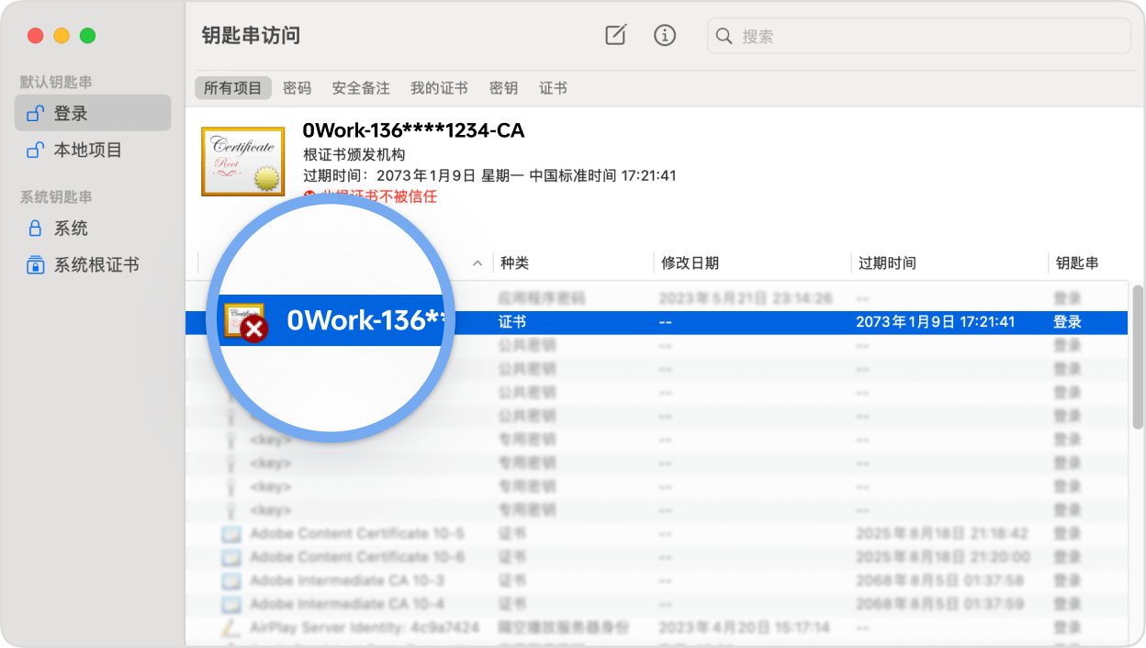Select the 系统 keychain
This screenshot has height=648, width=1146.
click(71, 228)
